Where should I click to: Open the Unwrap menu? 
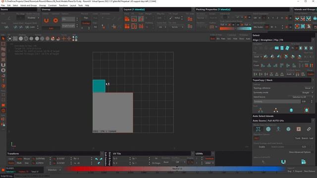coord(43,5)
